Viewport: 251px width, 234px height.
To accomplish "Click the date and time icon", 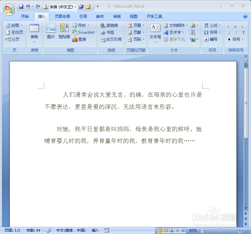I will click(x=193, y=32).
